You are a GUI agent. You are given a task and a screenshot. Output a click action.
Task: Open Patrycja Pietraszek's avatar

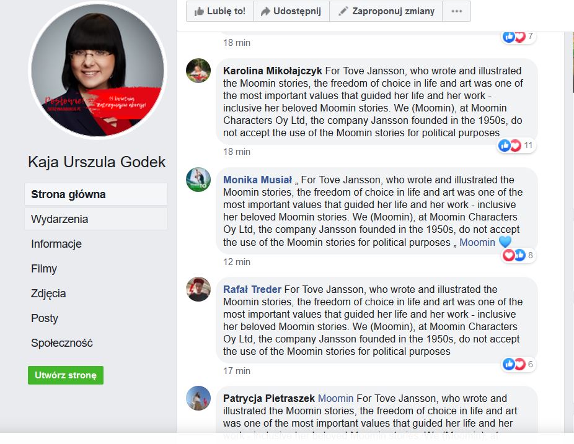(198, 398)
